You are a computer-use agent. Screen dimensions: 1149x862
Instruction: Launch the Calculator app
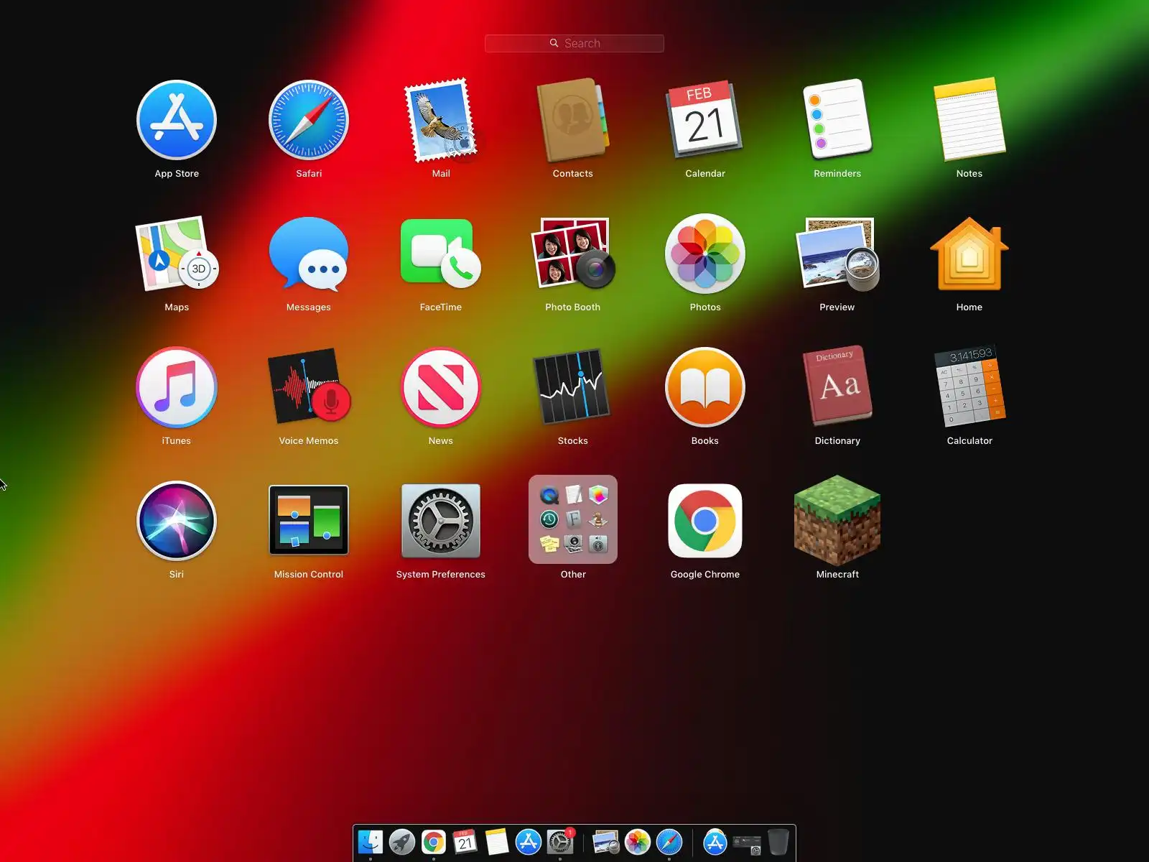(x=969, y=386)
